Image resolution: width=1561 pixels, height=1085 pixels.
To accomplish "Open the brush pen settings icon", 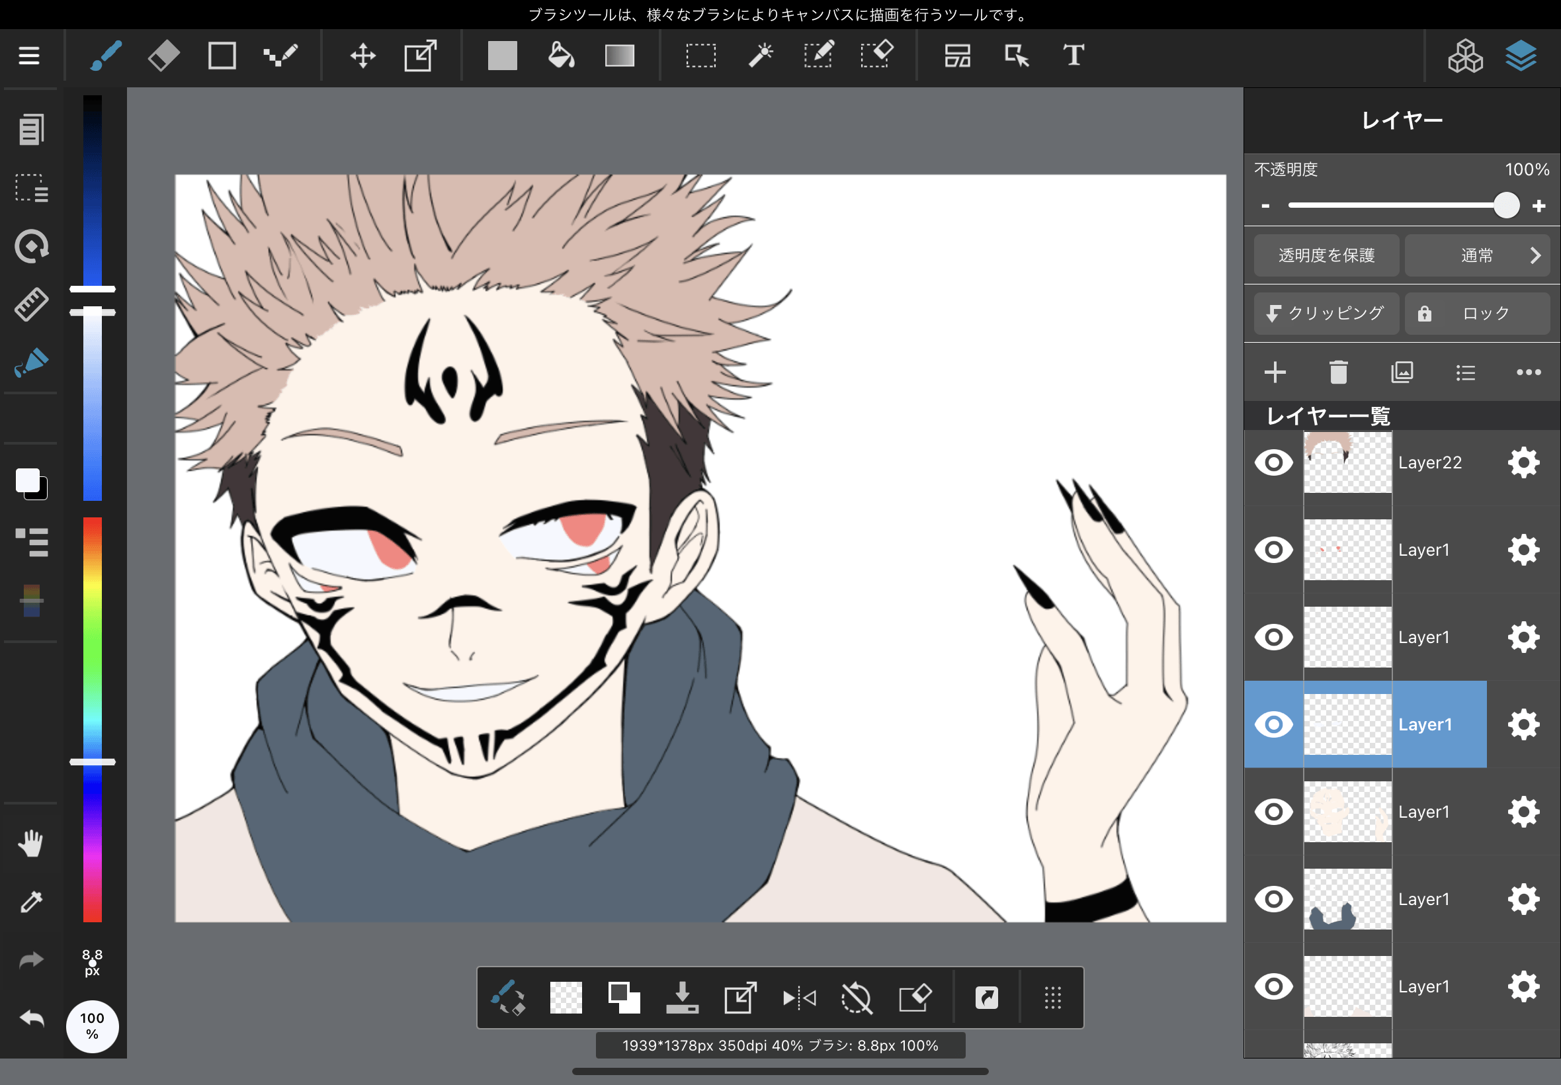I will [31, 363].
